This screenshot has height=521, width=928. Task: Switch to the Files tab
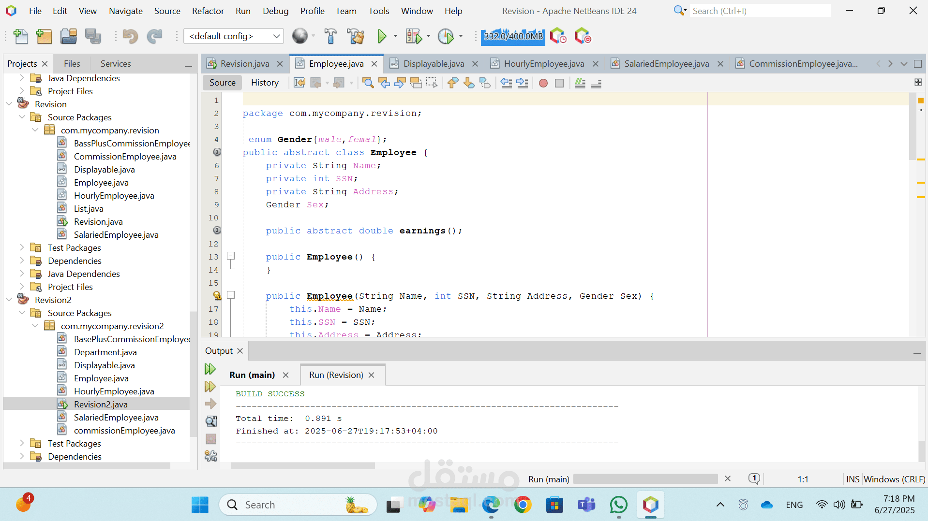click(x=72, y=64)
